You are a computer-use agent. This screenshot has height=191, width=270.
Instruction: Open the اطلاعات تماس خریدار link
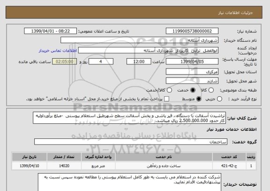[x=58, y=51]
